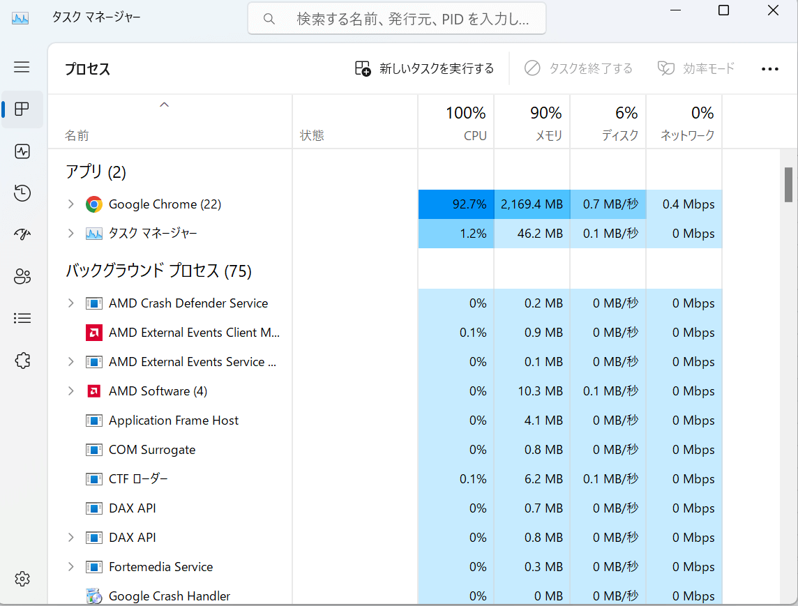Click the Application Frame Host icon
This screenshot has height=606, width=798.
93,421
